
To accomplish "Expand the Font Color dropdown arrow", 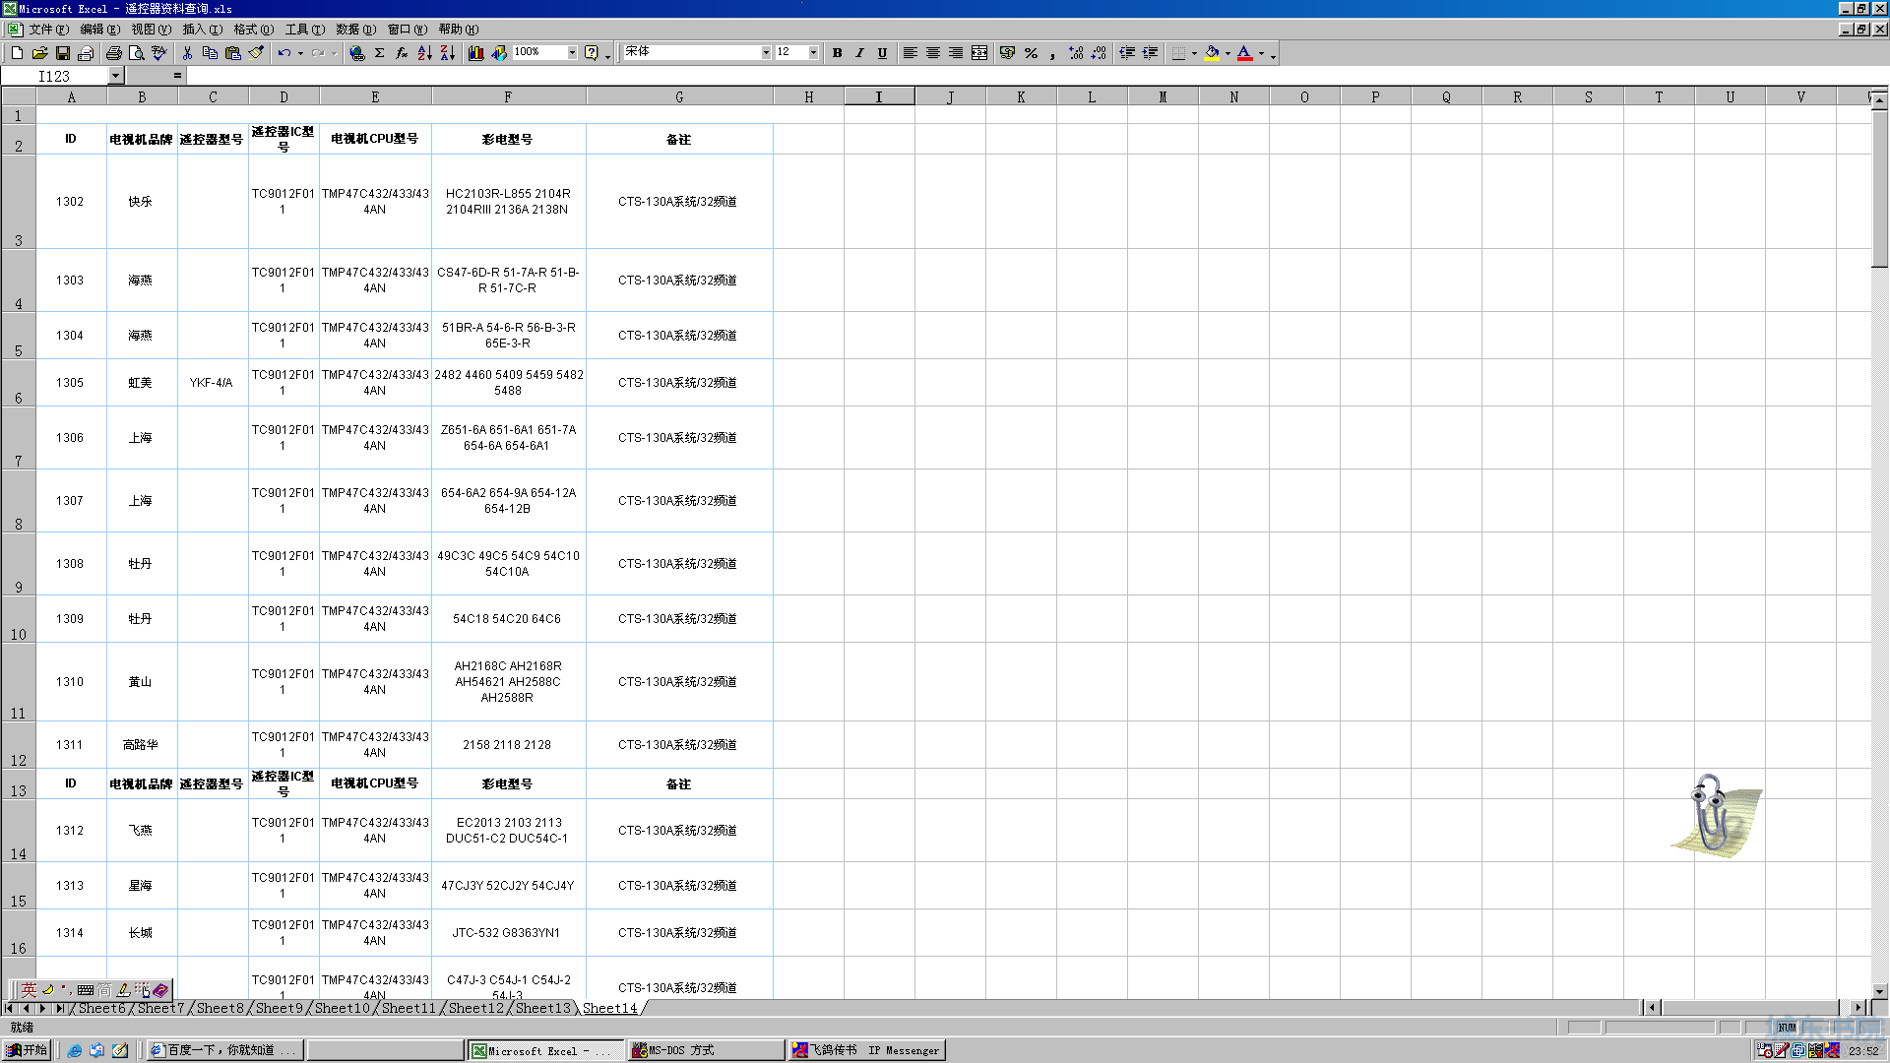I will tap(1261, 53).
